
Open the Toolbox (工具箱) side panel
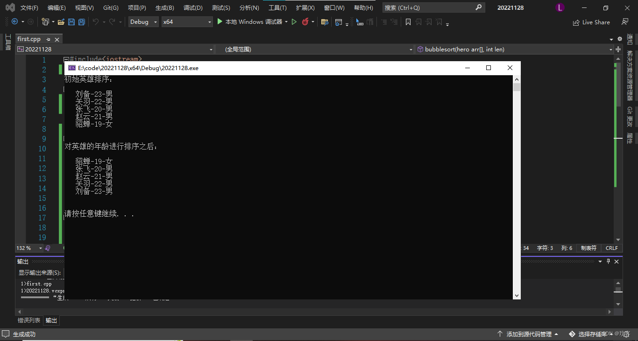click(7, 42)
